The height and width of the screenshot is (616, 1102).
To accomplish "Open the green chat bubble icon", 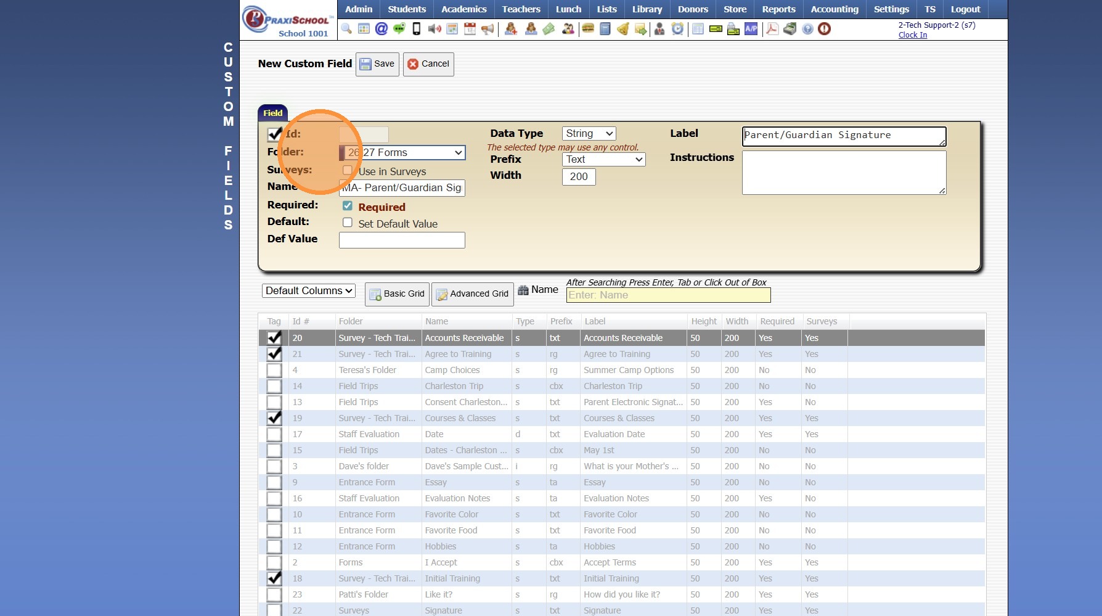I will pos(399,29).
